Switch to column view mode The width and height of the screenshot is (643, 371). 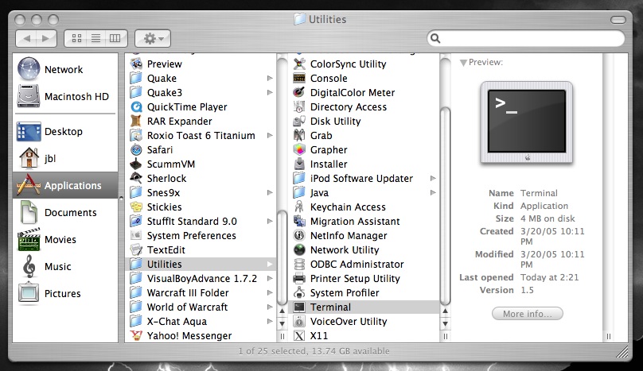[115, 38]
